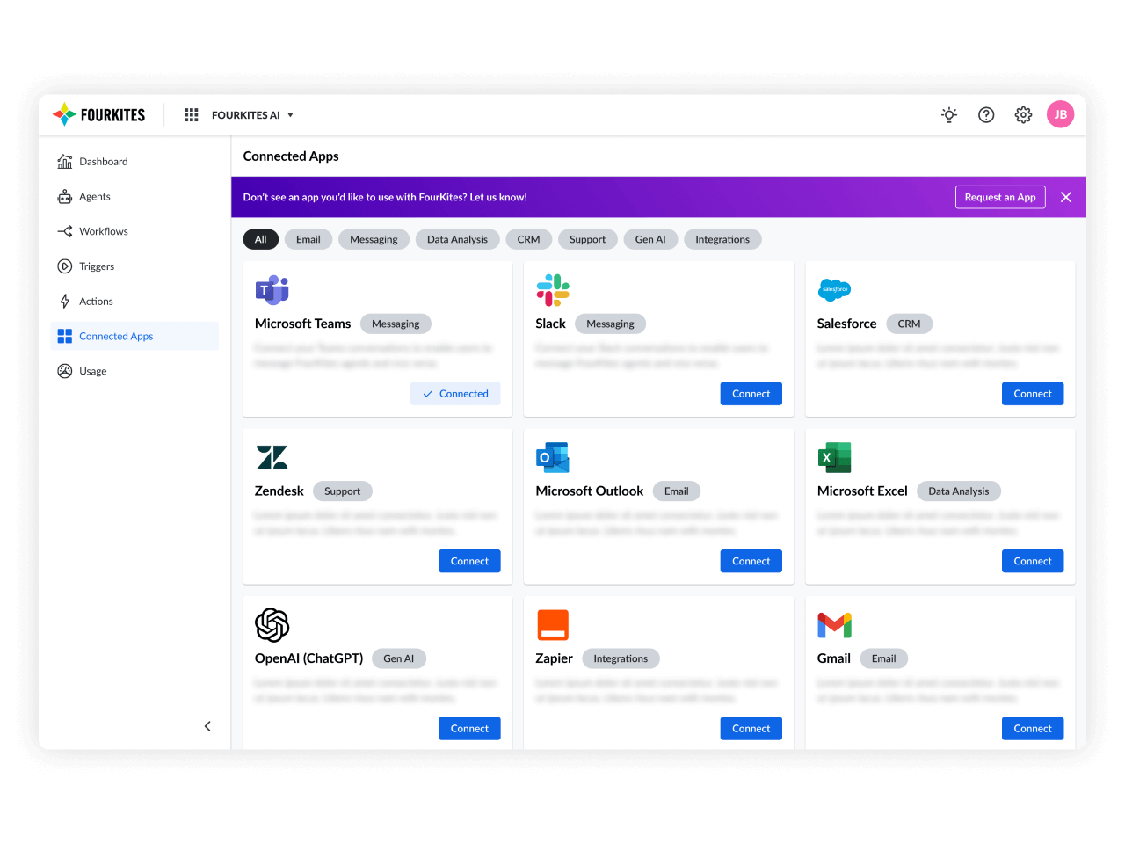This screenshot has width=1125, height=844.
Task: Open Workflows in sidebar
Action: [x=134, y=231]
